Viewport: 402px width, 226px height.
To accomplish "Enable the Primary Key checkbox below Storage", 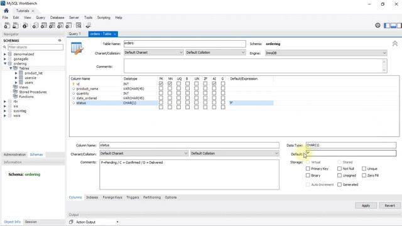I will pos(308,169).
